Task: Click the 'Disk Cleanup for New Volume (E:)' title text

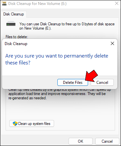Action: pyautogui.click(x=37, y=4)
